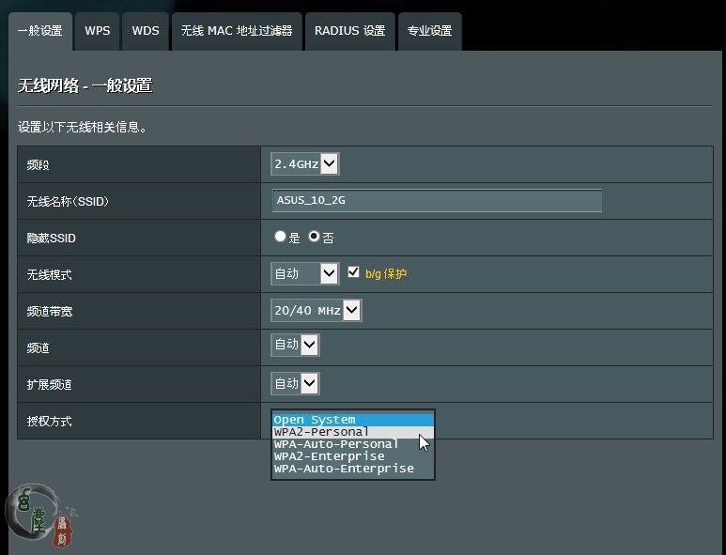Open the 无线模式 dropdown

pos(304,273)
